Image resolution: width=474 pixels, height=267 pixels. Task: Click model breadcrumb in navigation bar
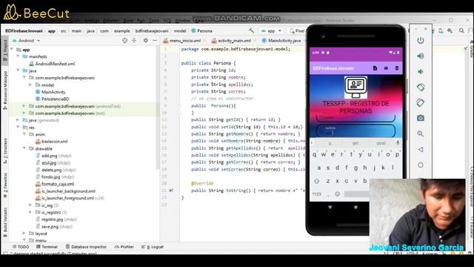click(x=180, y=31)
